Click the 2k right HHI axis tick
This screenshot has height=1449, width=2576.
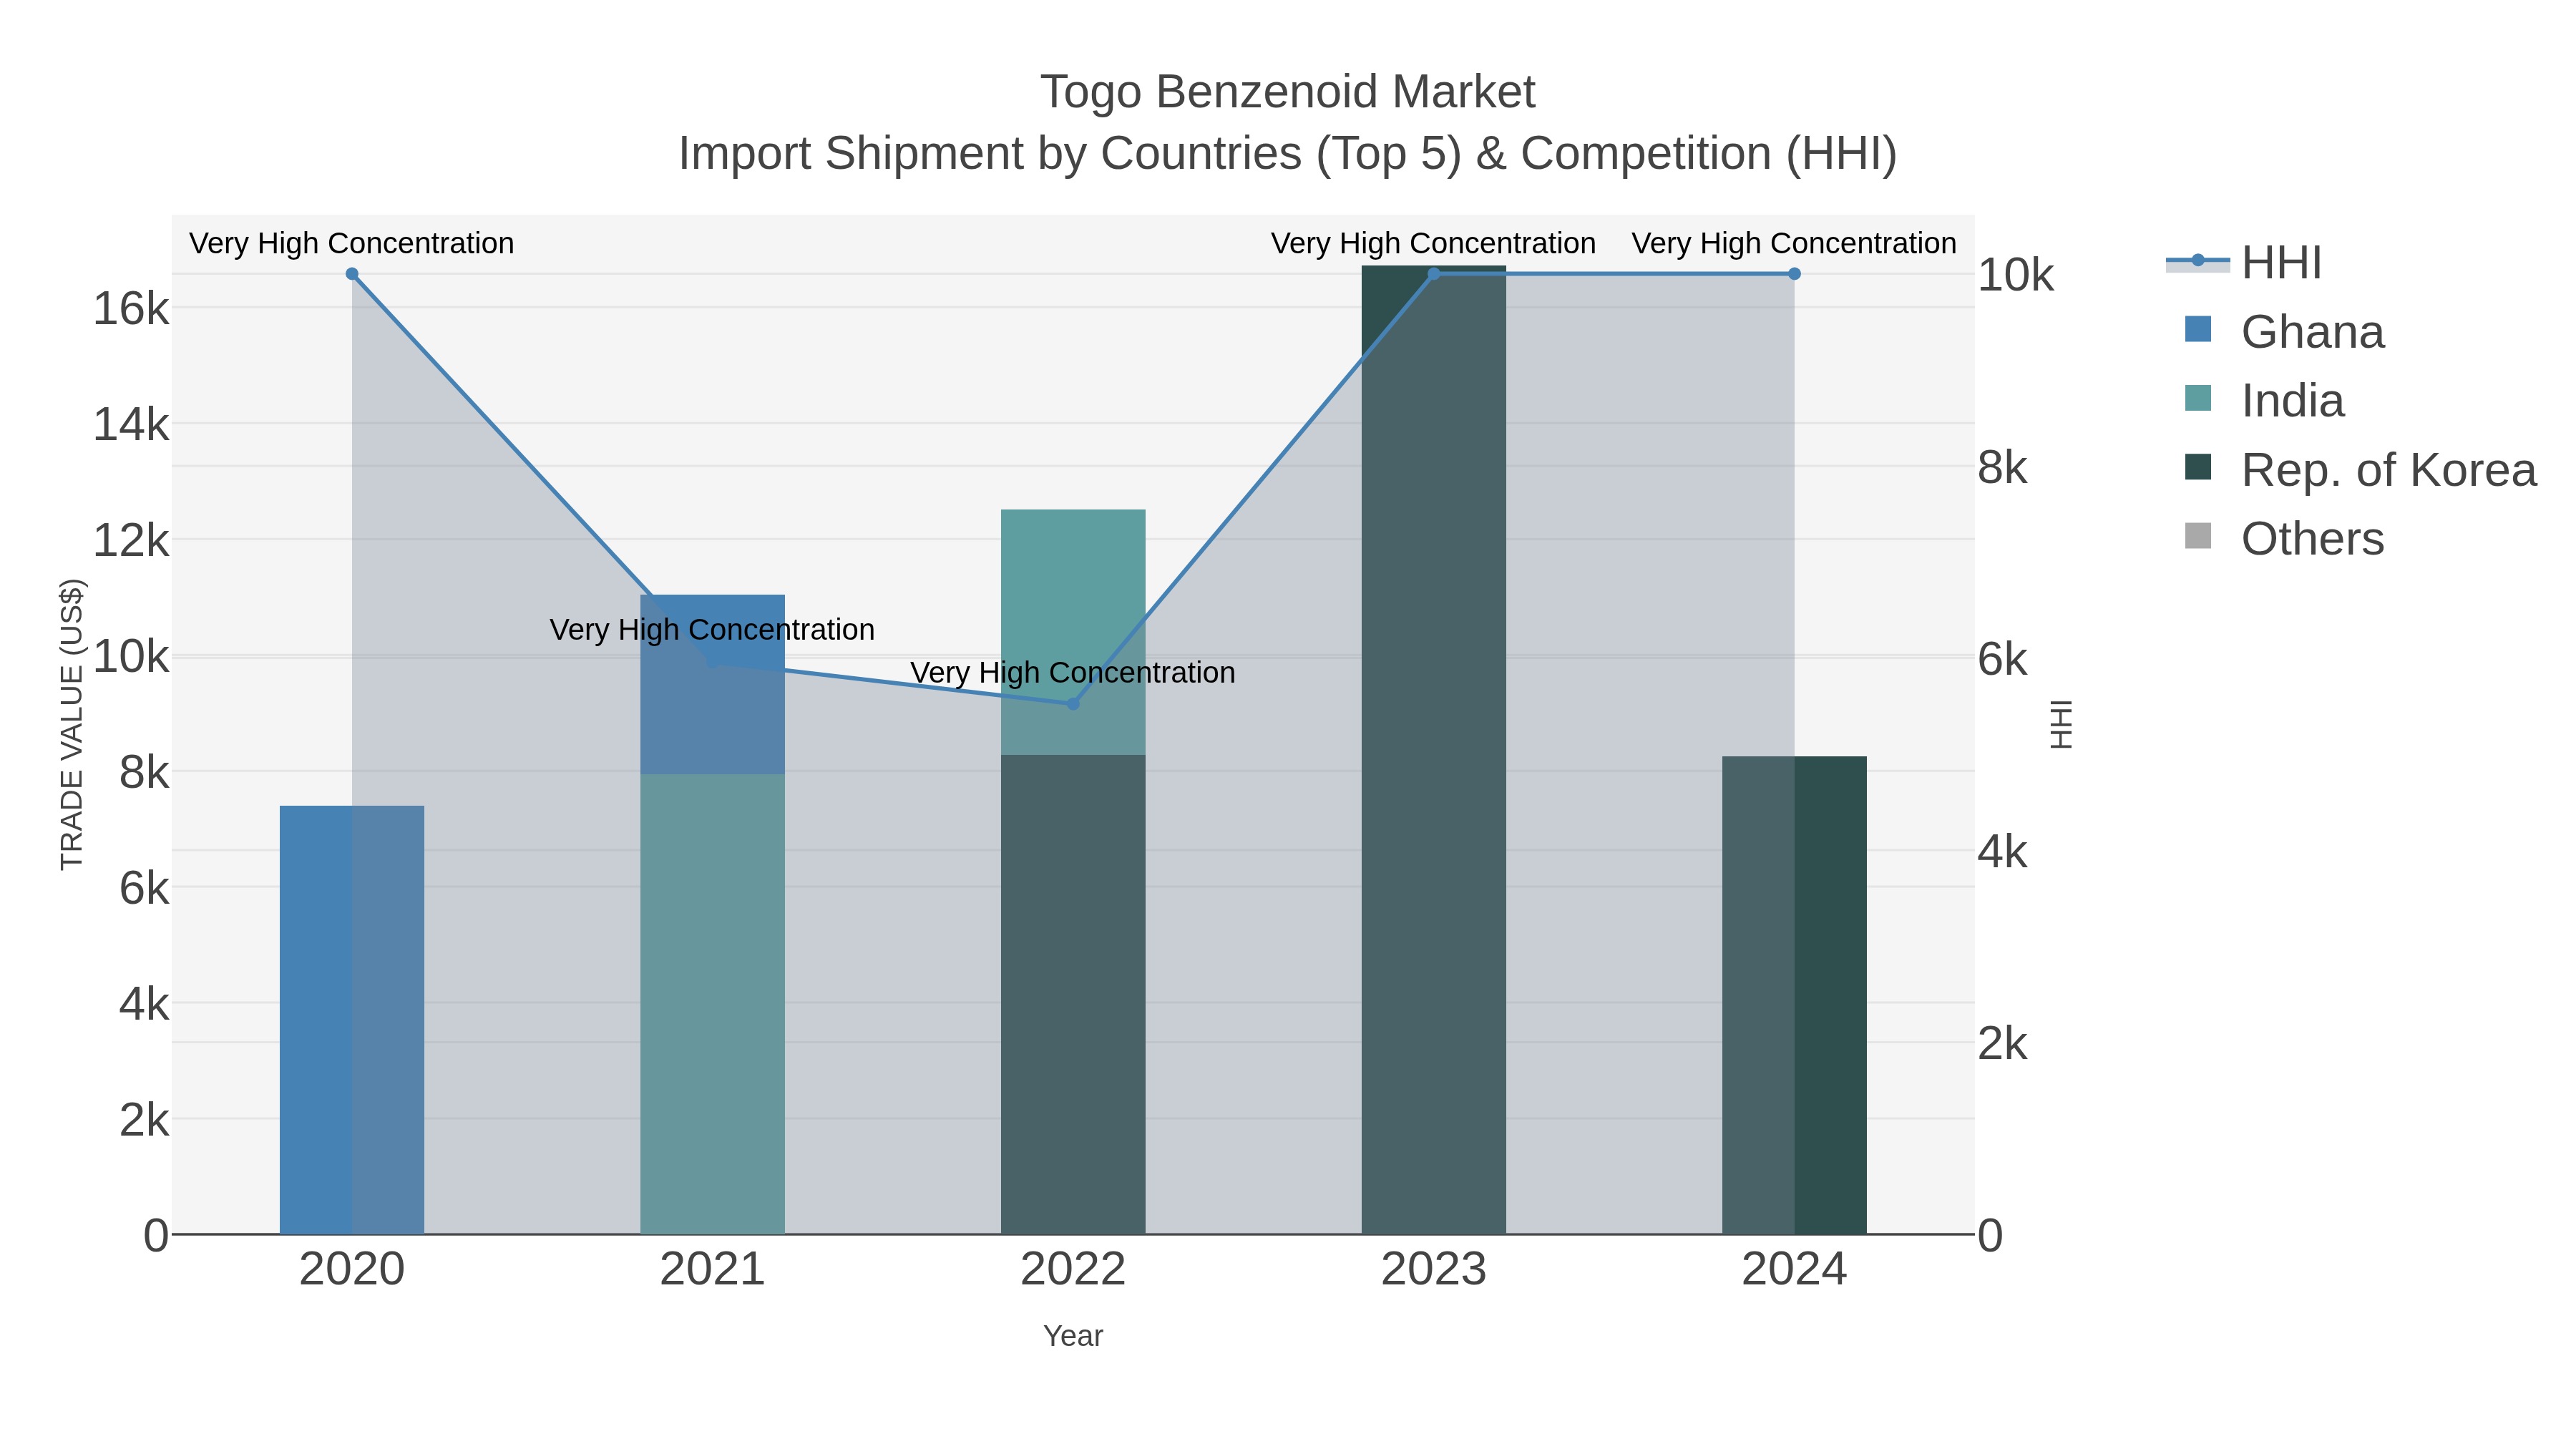2003,1044
